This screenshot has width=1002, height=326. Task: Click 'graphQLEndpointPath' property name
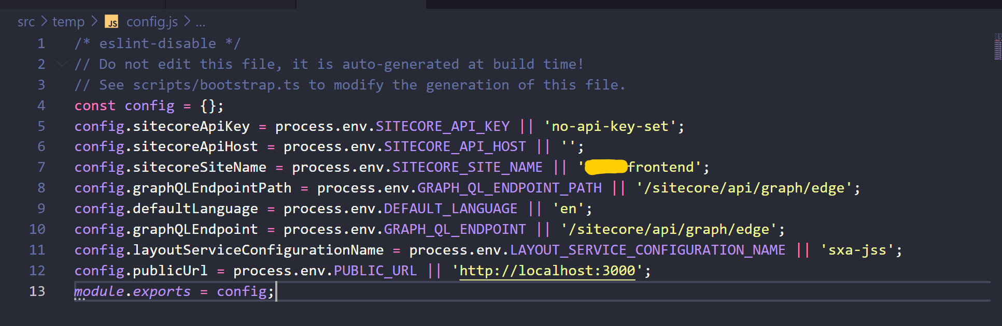coord(212,188)
